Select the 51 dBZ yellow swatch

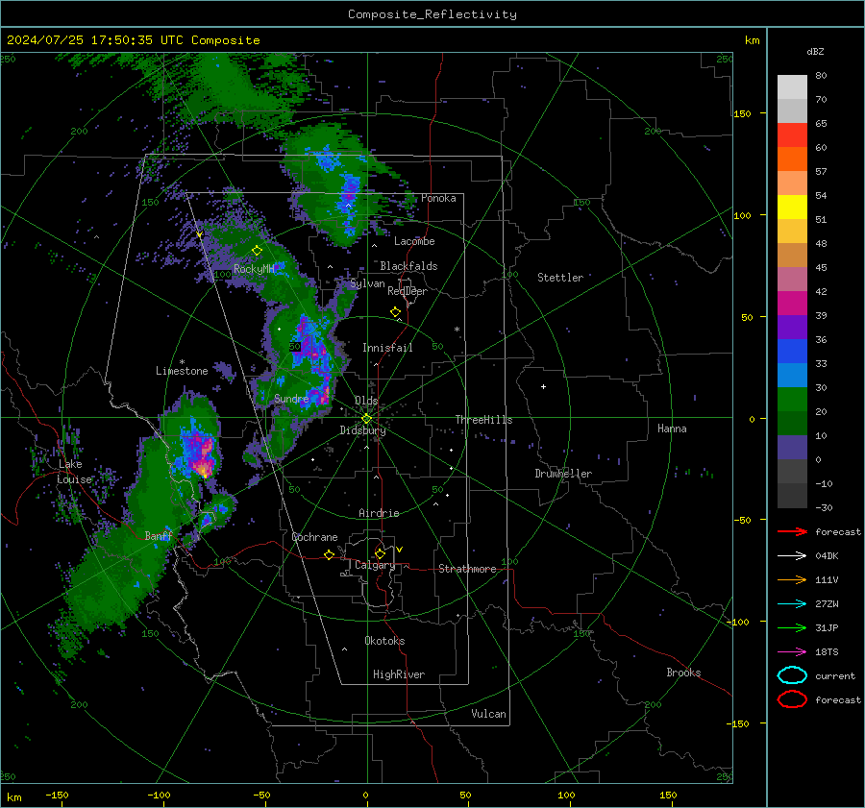point(792,207)
